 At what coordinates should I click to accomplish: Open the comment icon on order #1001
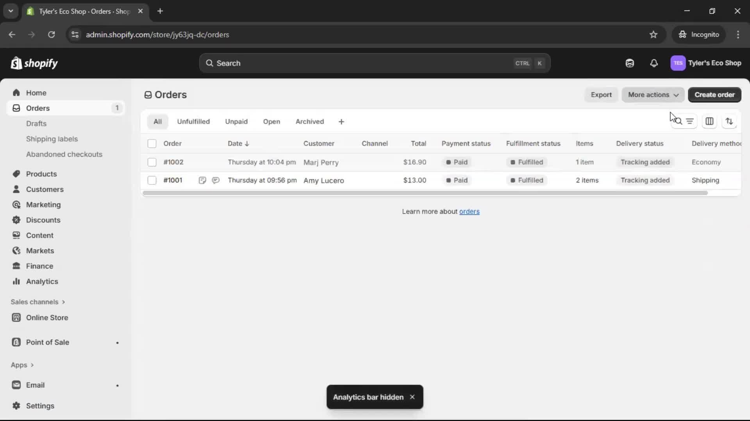[216, 180]
